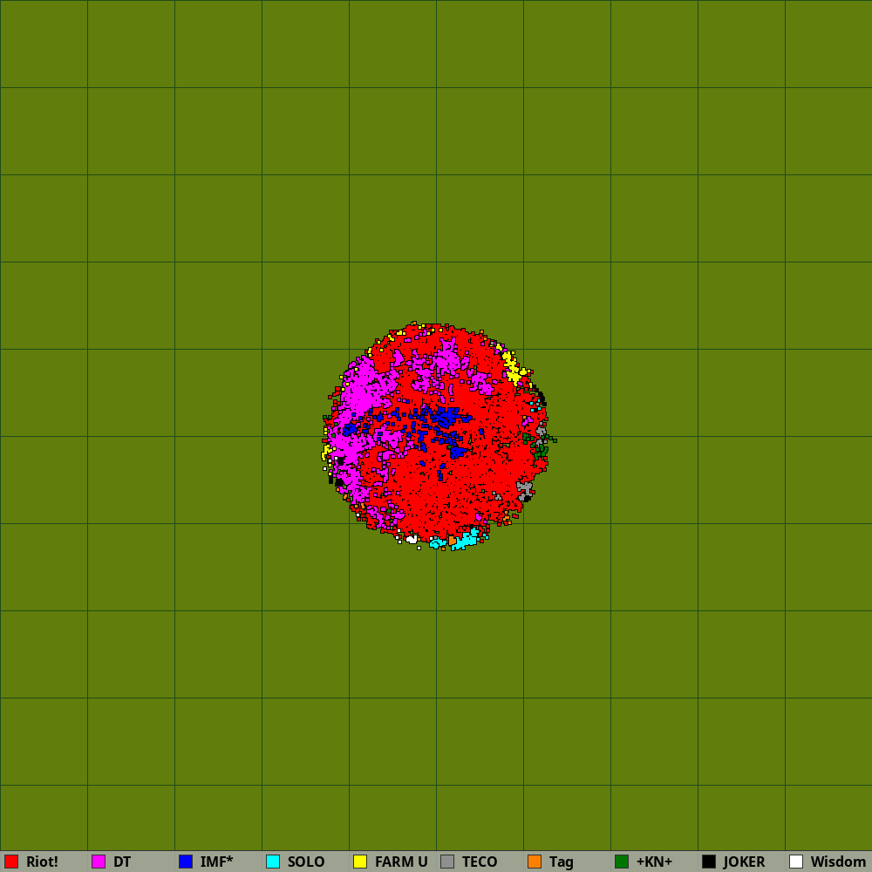Screen dimensions: 872x872
Task: Click the green +KN+ legend swatch
Action: [622, 862]
